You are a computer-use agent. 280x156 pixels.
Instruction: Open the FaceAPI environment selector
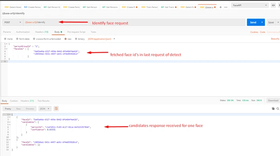pyautogui.click(x=250, y=5)
